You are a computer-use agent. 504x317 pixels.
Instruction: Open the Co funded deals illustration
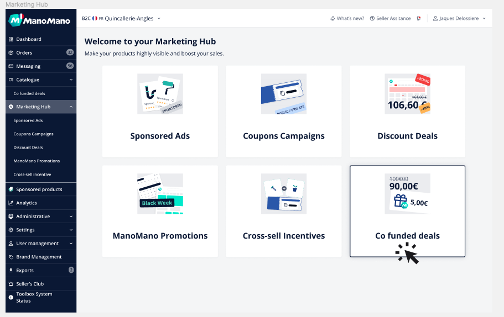408,194
